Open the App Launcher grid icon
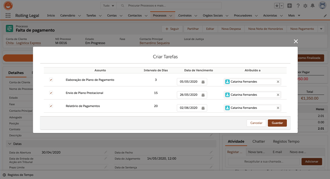Image resolution: width=330 pixels, height=179 pixels. click(x=8, y=16)
